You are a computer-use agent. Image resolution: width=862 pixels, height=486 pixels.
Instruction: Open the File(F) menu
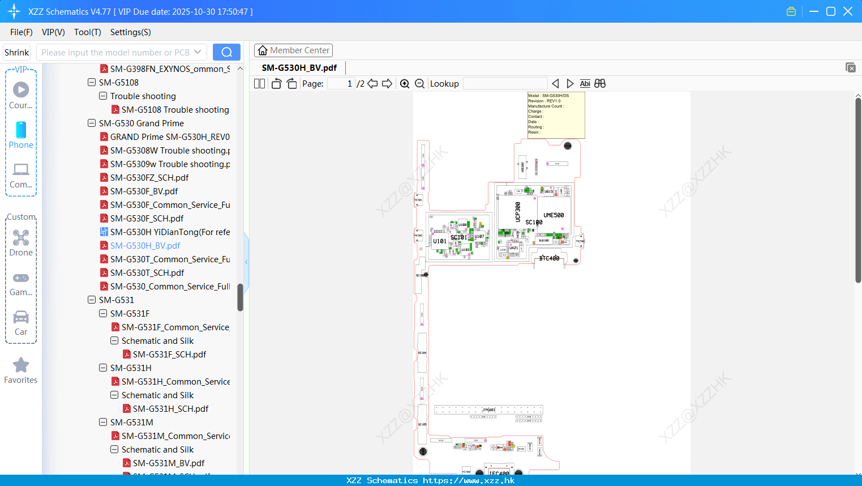pos(22,32)
